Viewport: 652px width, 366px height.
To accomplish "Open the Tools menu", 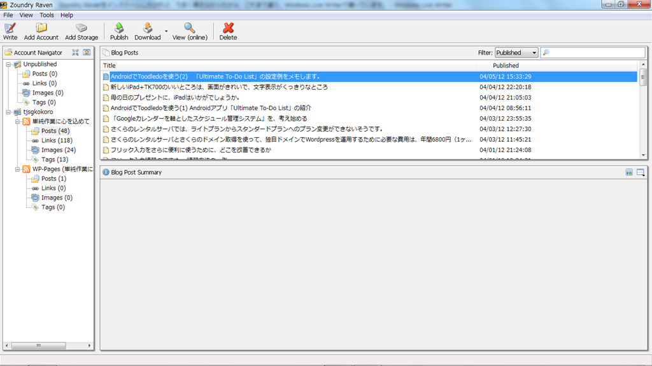I will coord(46,15).
